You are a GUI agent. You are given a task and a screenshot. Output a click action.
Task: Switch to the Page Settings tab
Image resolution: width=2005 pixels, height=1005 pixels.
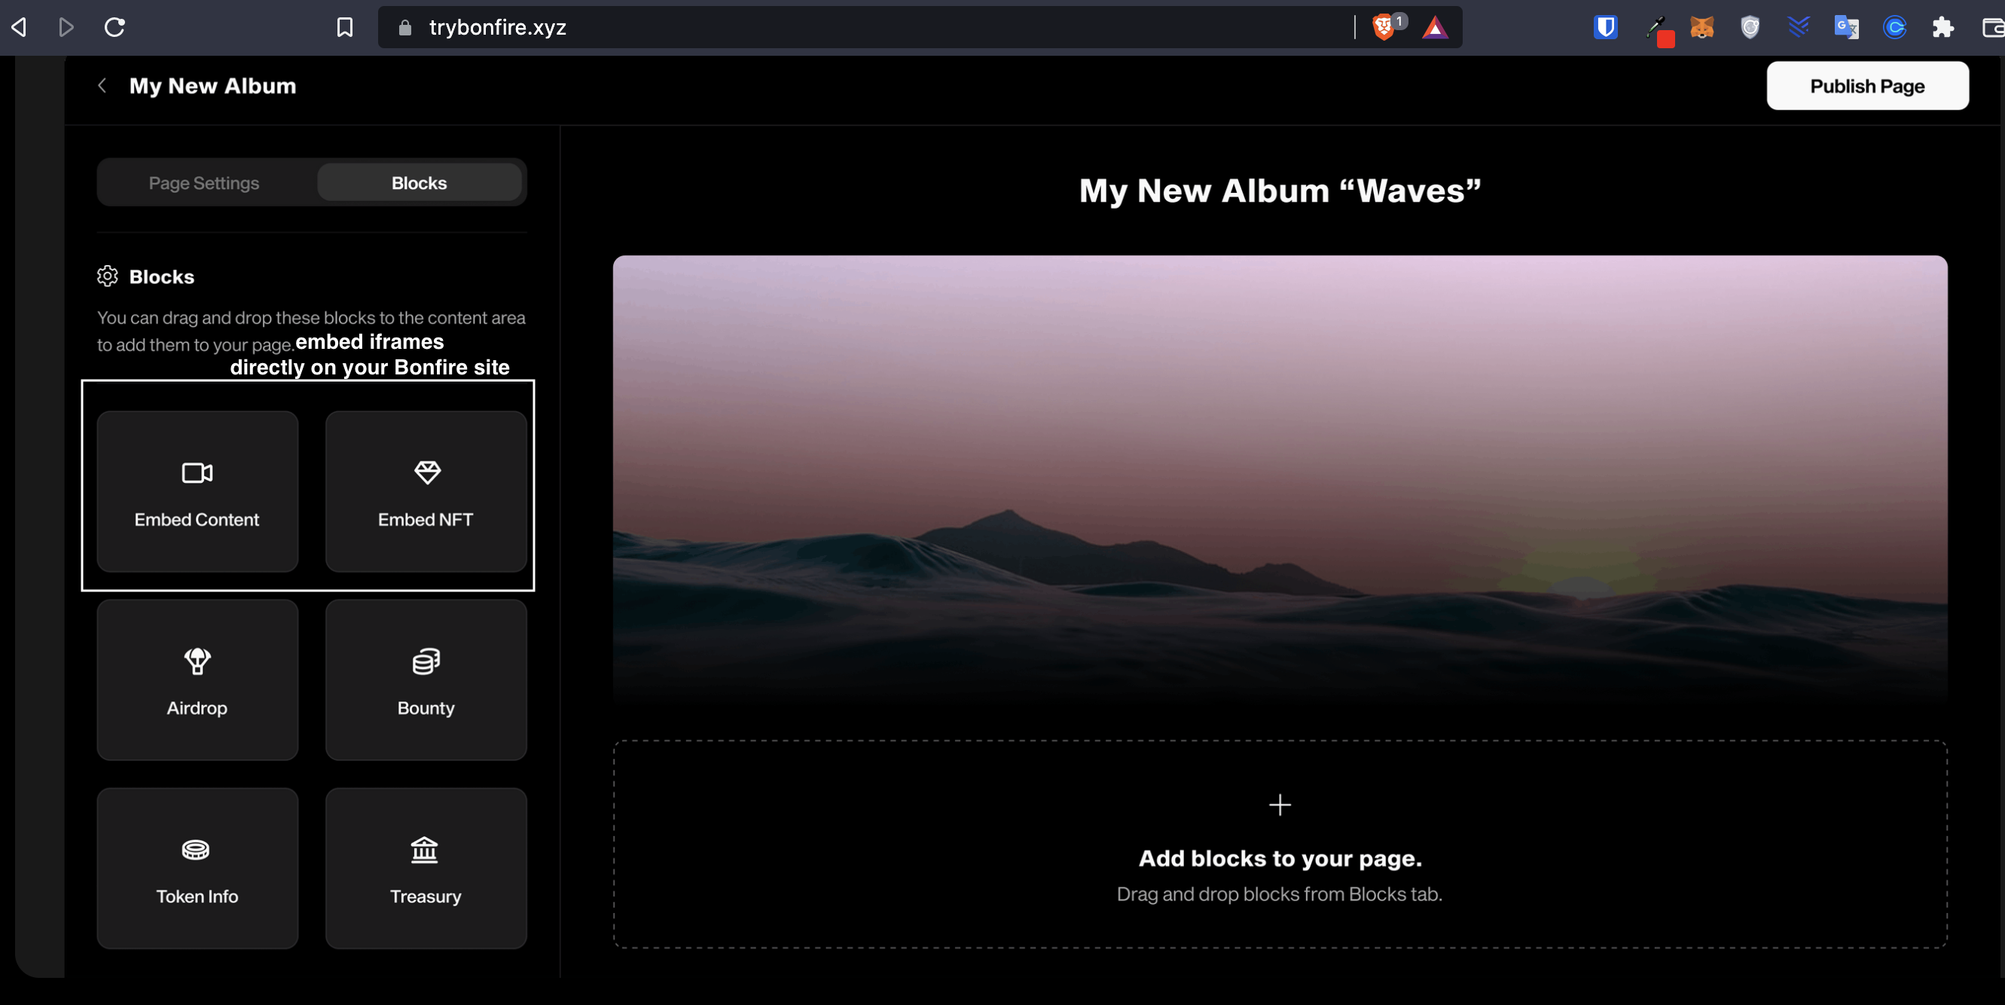click(x=203, y=182)
